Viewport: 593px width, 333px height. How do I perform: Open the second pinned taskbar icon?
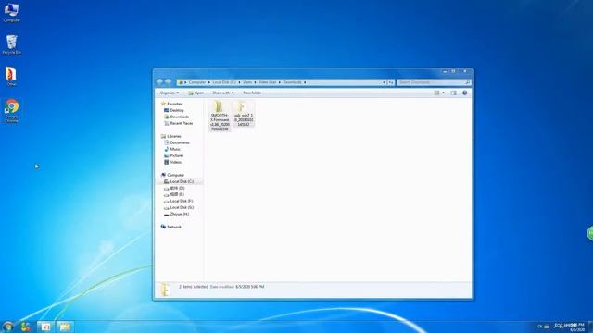[26, 327]
